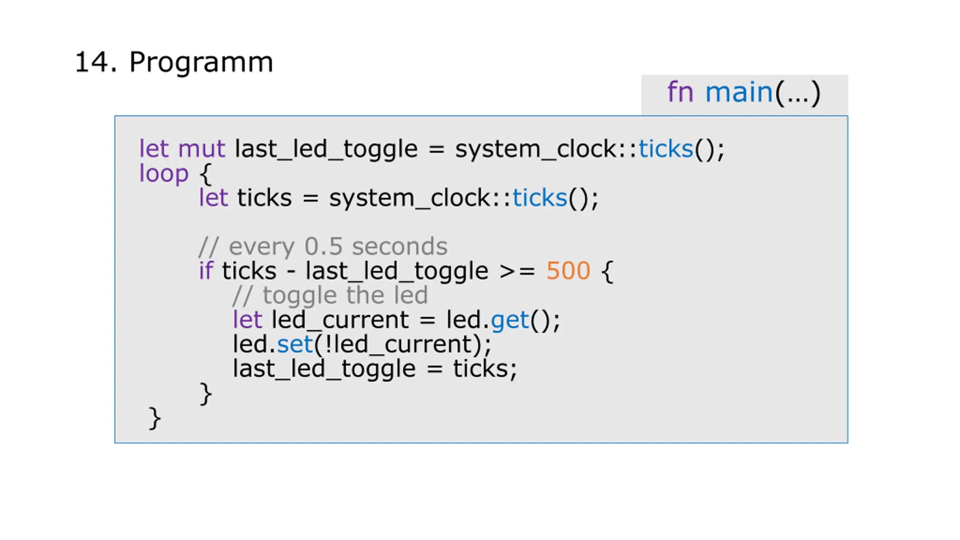The width and height of the screenshot is (960, 540).
Task: Click the 'let mut' keywords on first line
Action: [182, 149]
